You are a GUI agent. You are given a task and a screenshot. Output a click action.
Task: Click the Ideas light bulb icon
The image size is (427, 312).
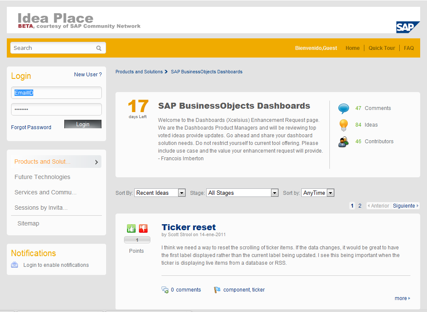[343, 125]
